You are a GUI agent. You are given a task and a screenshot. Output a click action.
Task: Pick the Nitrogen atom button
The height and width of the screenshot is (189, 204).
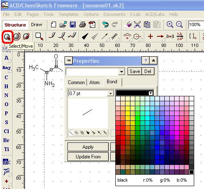coord(6,96)
